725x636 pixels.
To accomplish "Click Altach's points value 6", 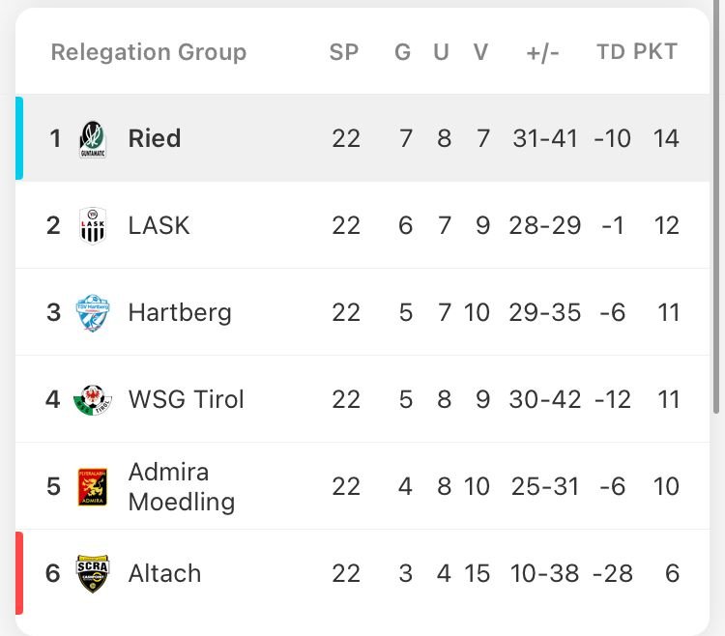I will (x=672, y=573).
